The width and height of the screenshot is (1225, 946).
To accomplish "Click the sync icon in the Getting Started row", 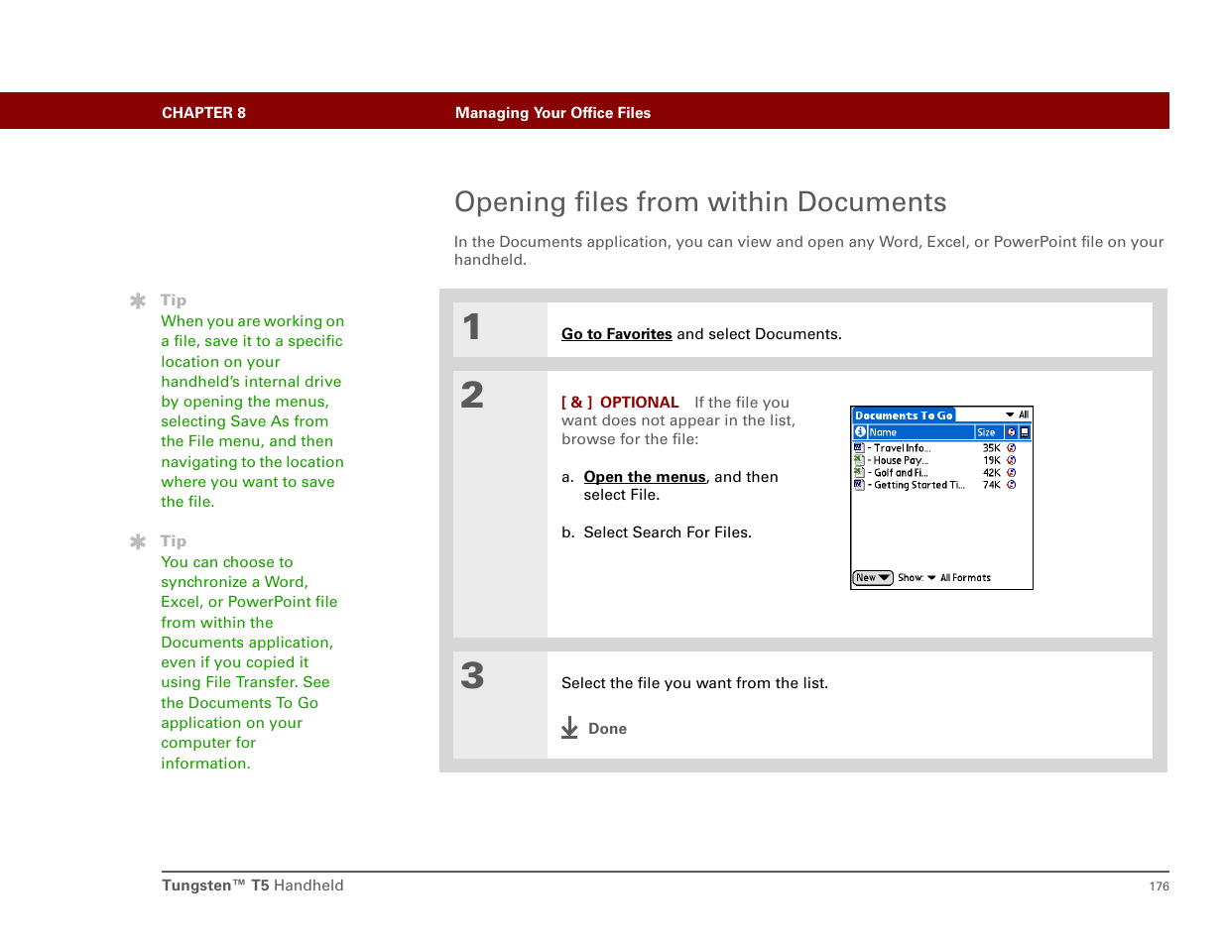I will point(1012,485).
